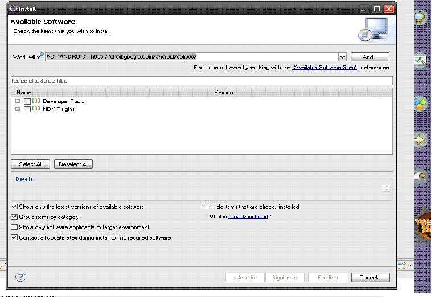This screenshot has height=297, width=432.
Task: Close the Install dialog with red X
Action: (x=389, y=9)
